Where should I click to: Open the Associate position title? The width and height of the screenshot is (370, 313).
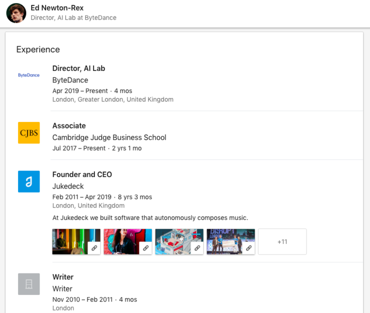pyautogui.click(x=69, y=125)
